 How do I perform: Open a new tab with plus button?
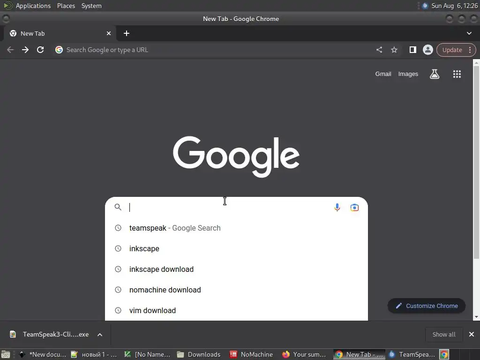tap(127, 33)
